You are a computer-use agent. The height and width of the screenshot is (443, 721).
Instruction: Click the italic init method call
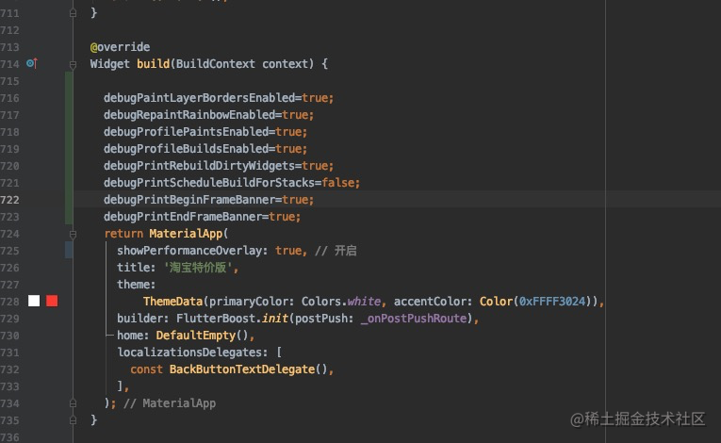[275, 319]
